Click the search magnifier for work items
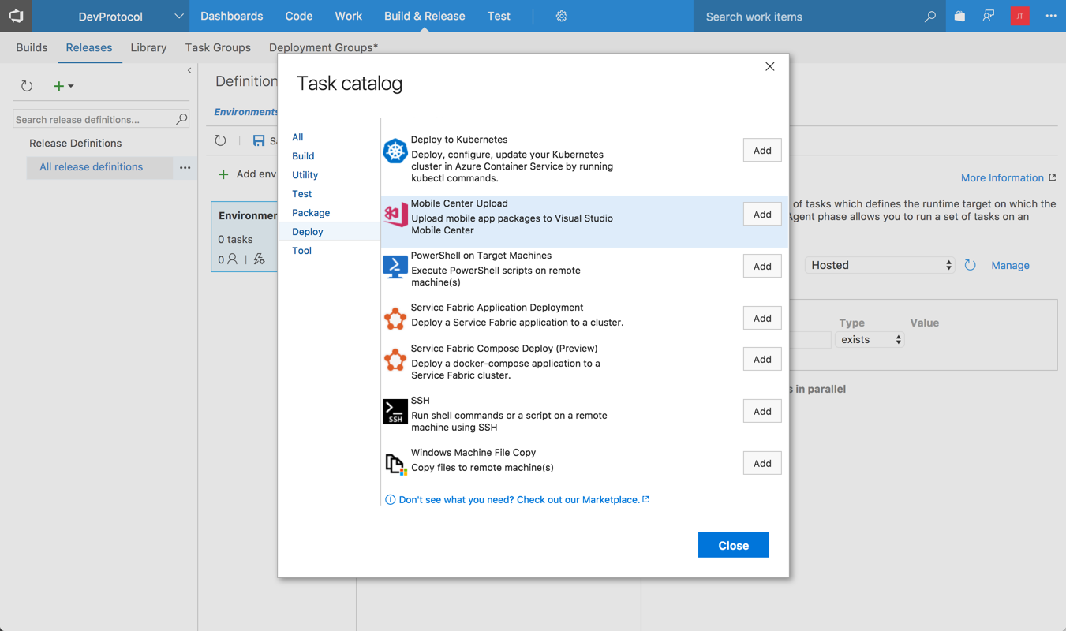 (x=930, y=16)
